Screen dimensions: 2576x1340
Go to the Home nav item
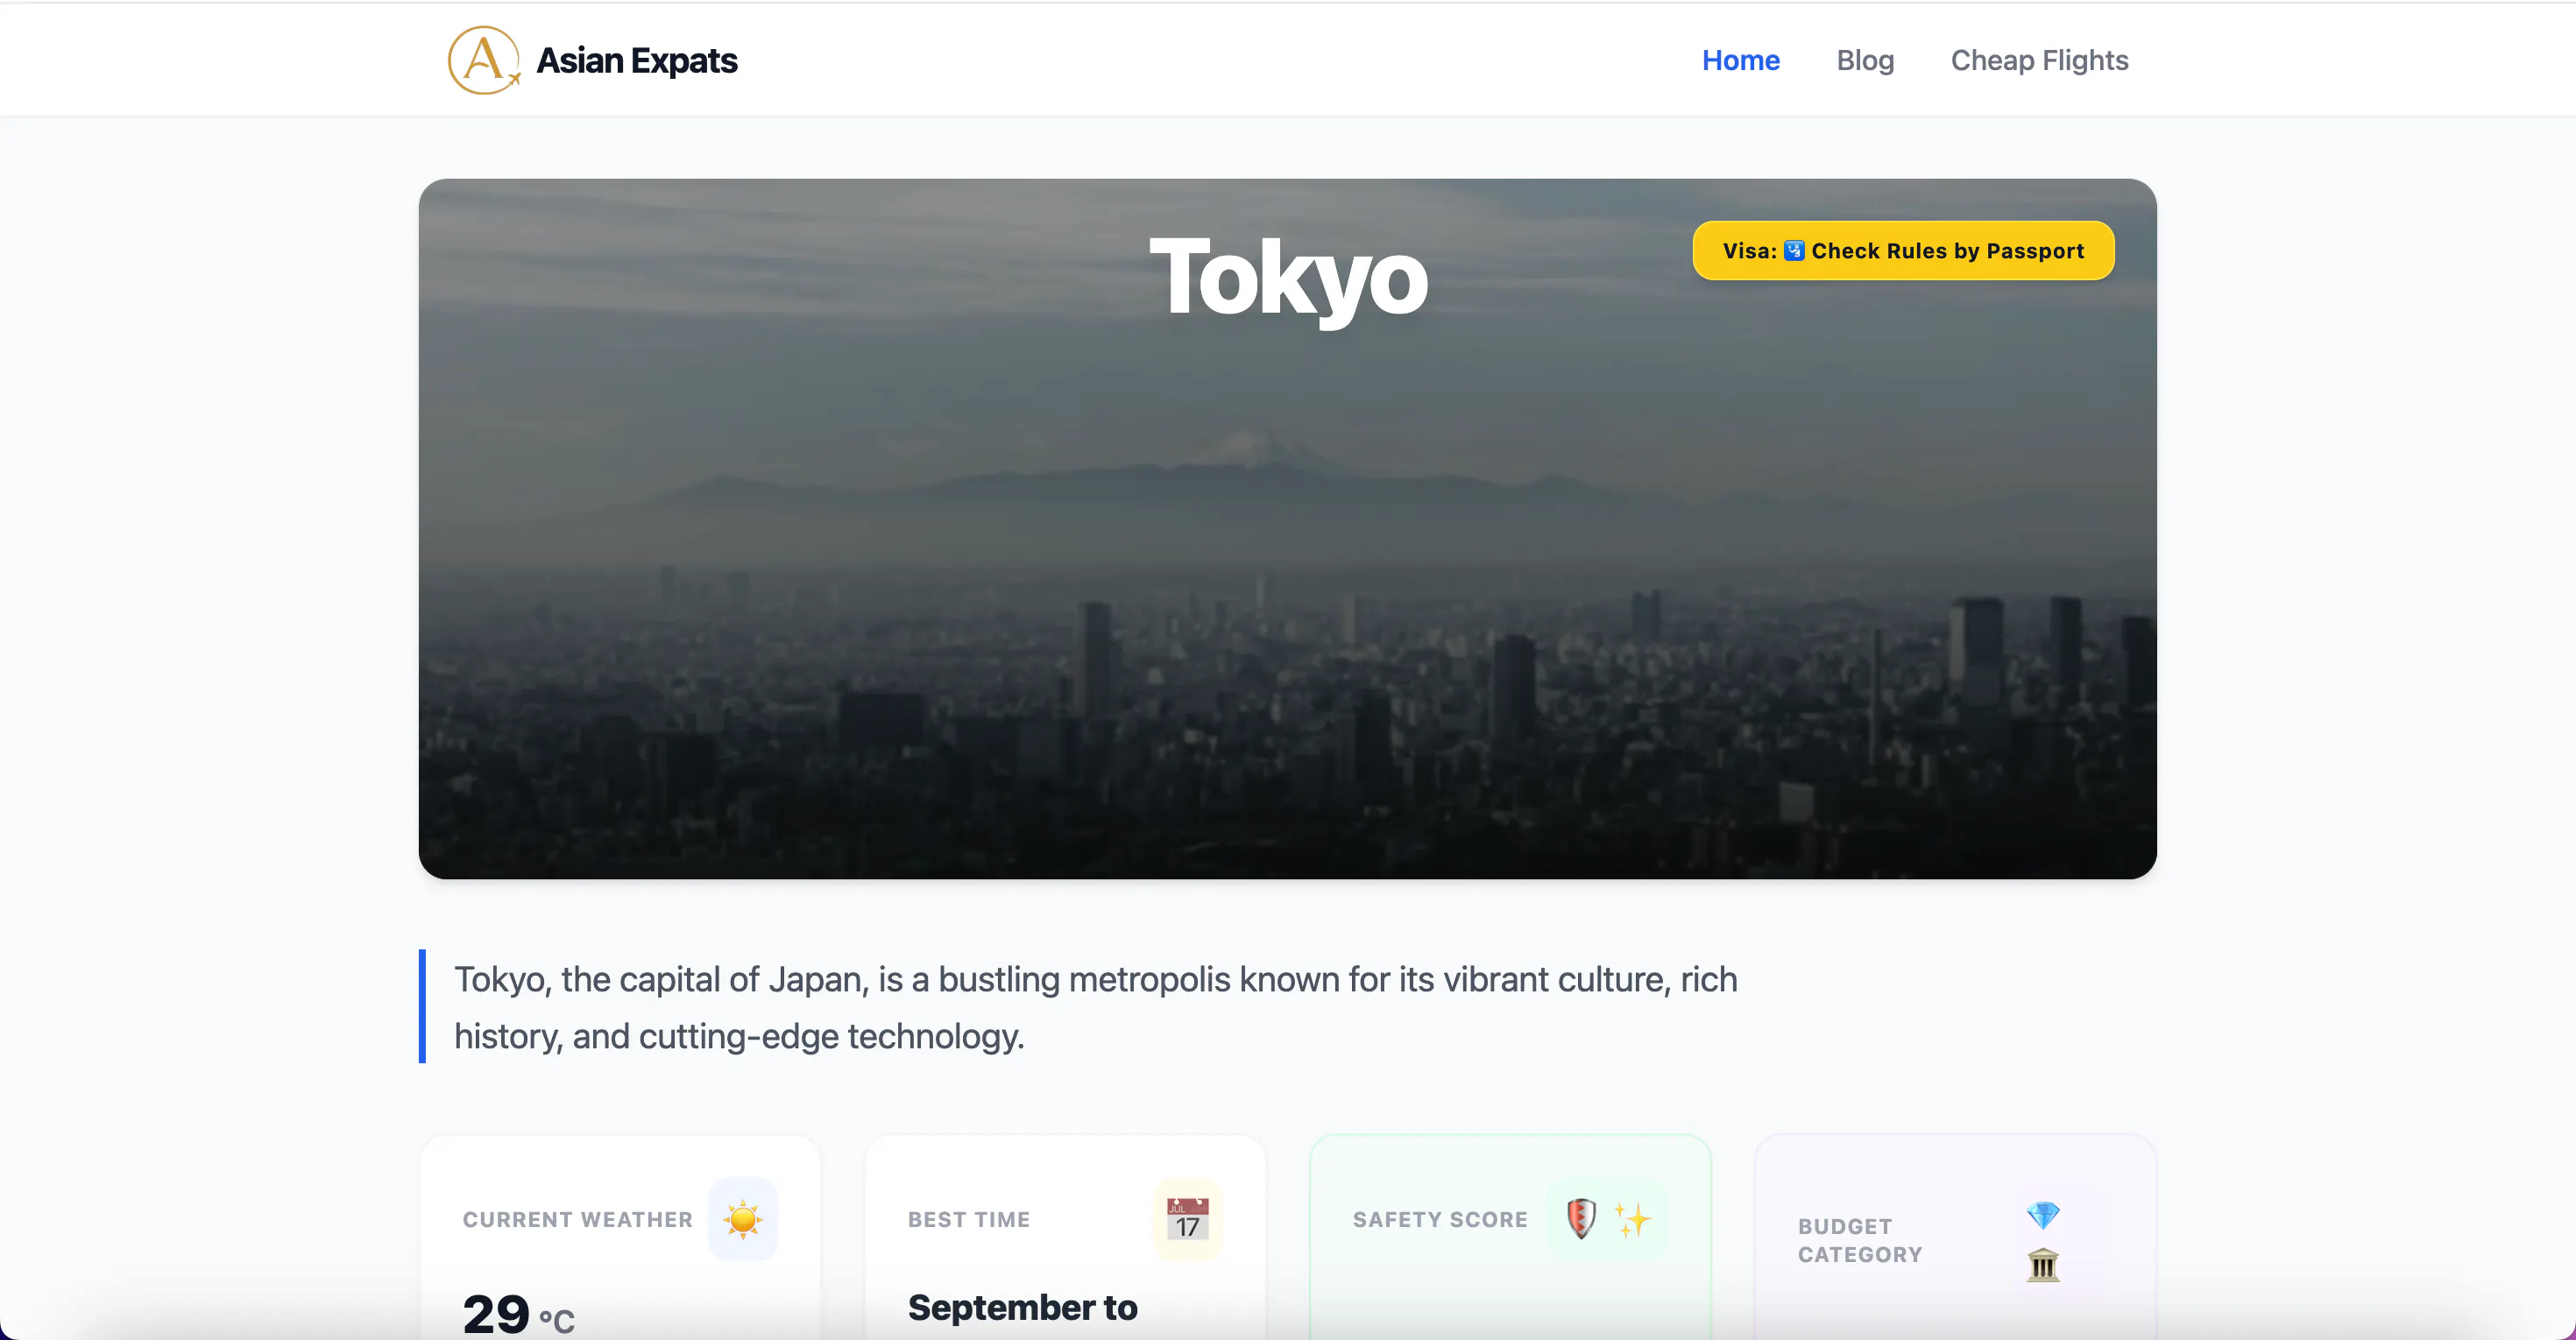point(1741,60)
